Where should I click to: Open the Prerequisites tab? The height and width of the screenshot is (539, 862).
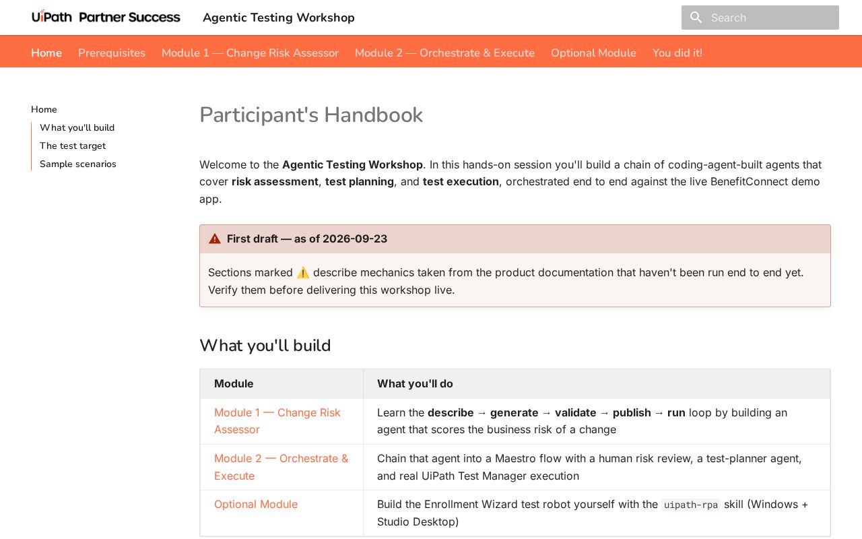click(112, 53)
